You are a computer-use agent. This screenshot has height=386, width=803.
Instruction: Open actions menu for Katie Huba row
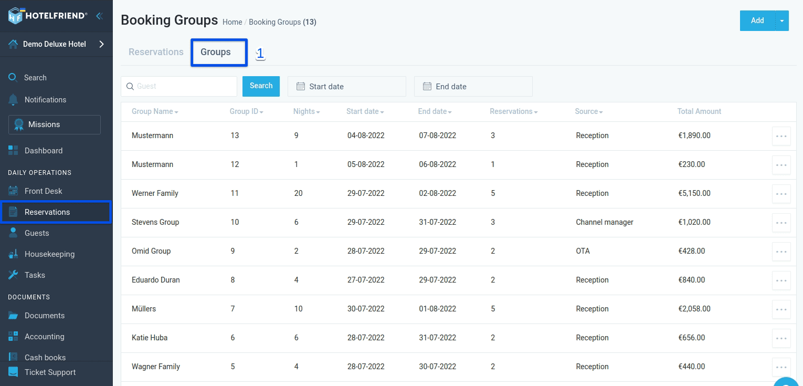click(x=781, y=338)
